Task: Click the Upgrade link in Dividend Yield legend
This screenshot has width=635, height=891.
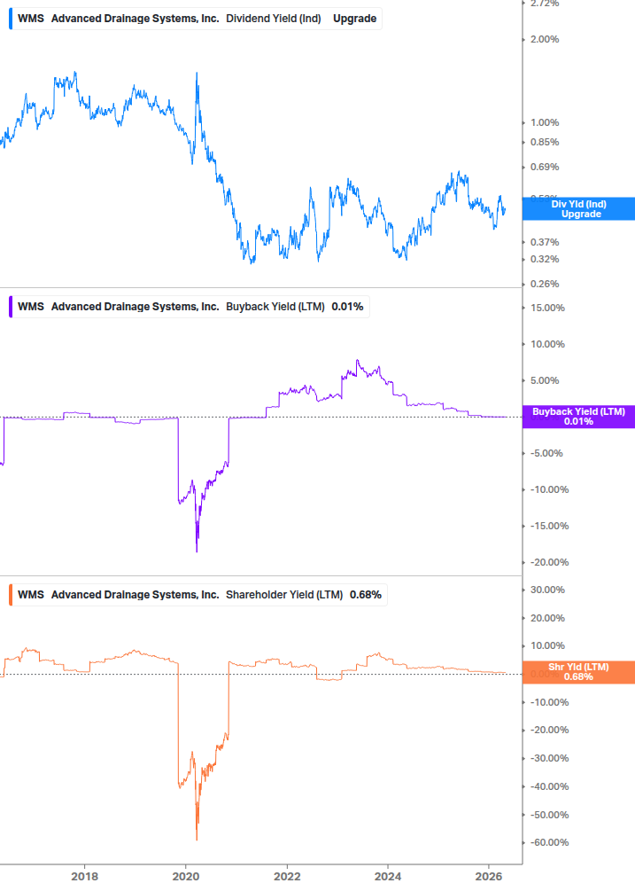Action: (x=354, y=19)
